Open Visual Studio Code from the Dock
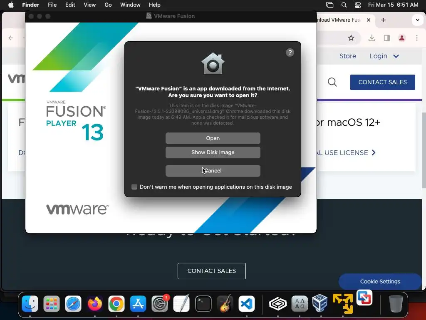The width and height of the screenshot is (426, 320). [246, 304]
